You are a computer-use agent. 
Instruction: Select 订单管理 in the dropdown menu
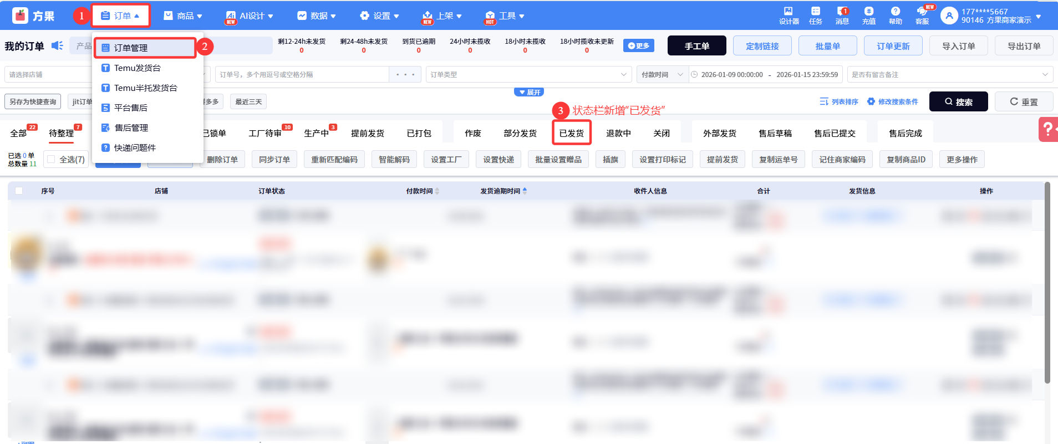145,48
